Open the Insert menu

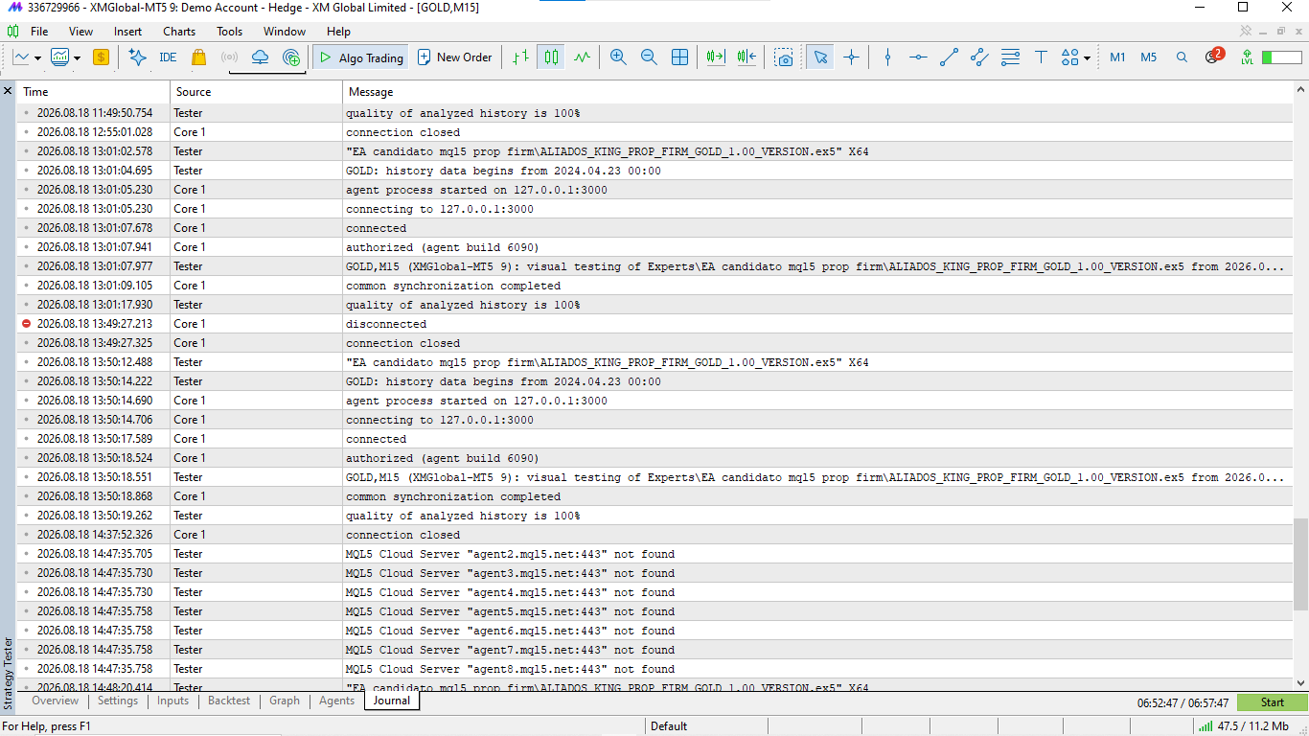[127, 32]
